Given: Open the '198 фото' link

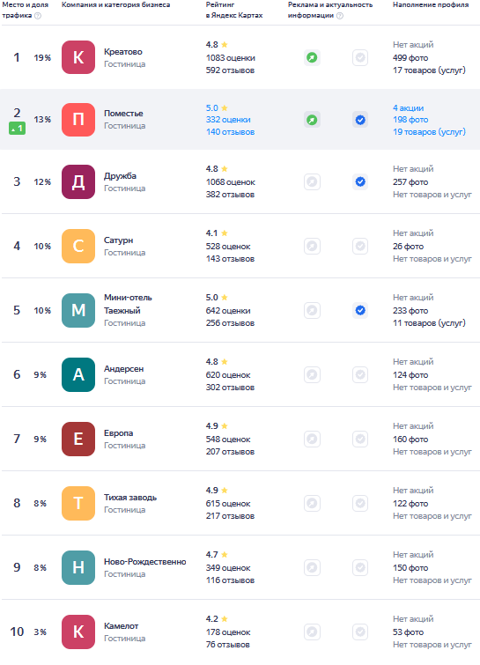Looking at the screenshot, I should (x=410, y=120).
